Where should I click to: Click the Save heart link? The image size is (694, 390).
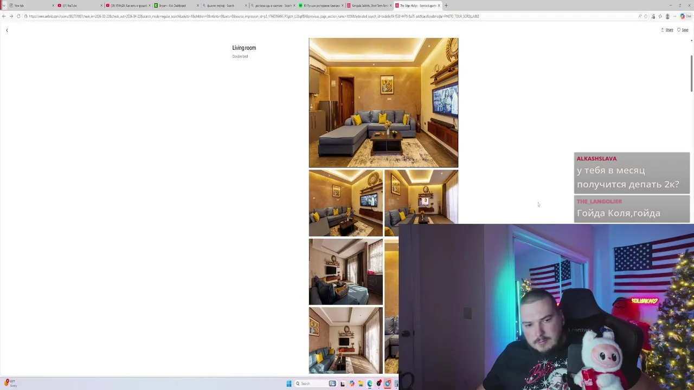point(683,30)
